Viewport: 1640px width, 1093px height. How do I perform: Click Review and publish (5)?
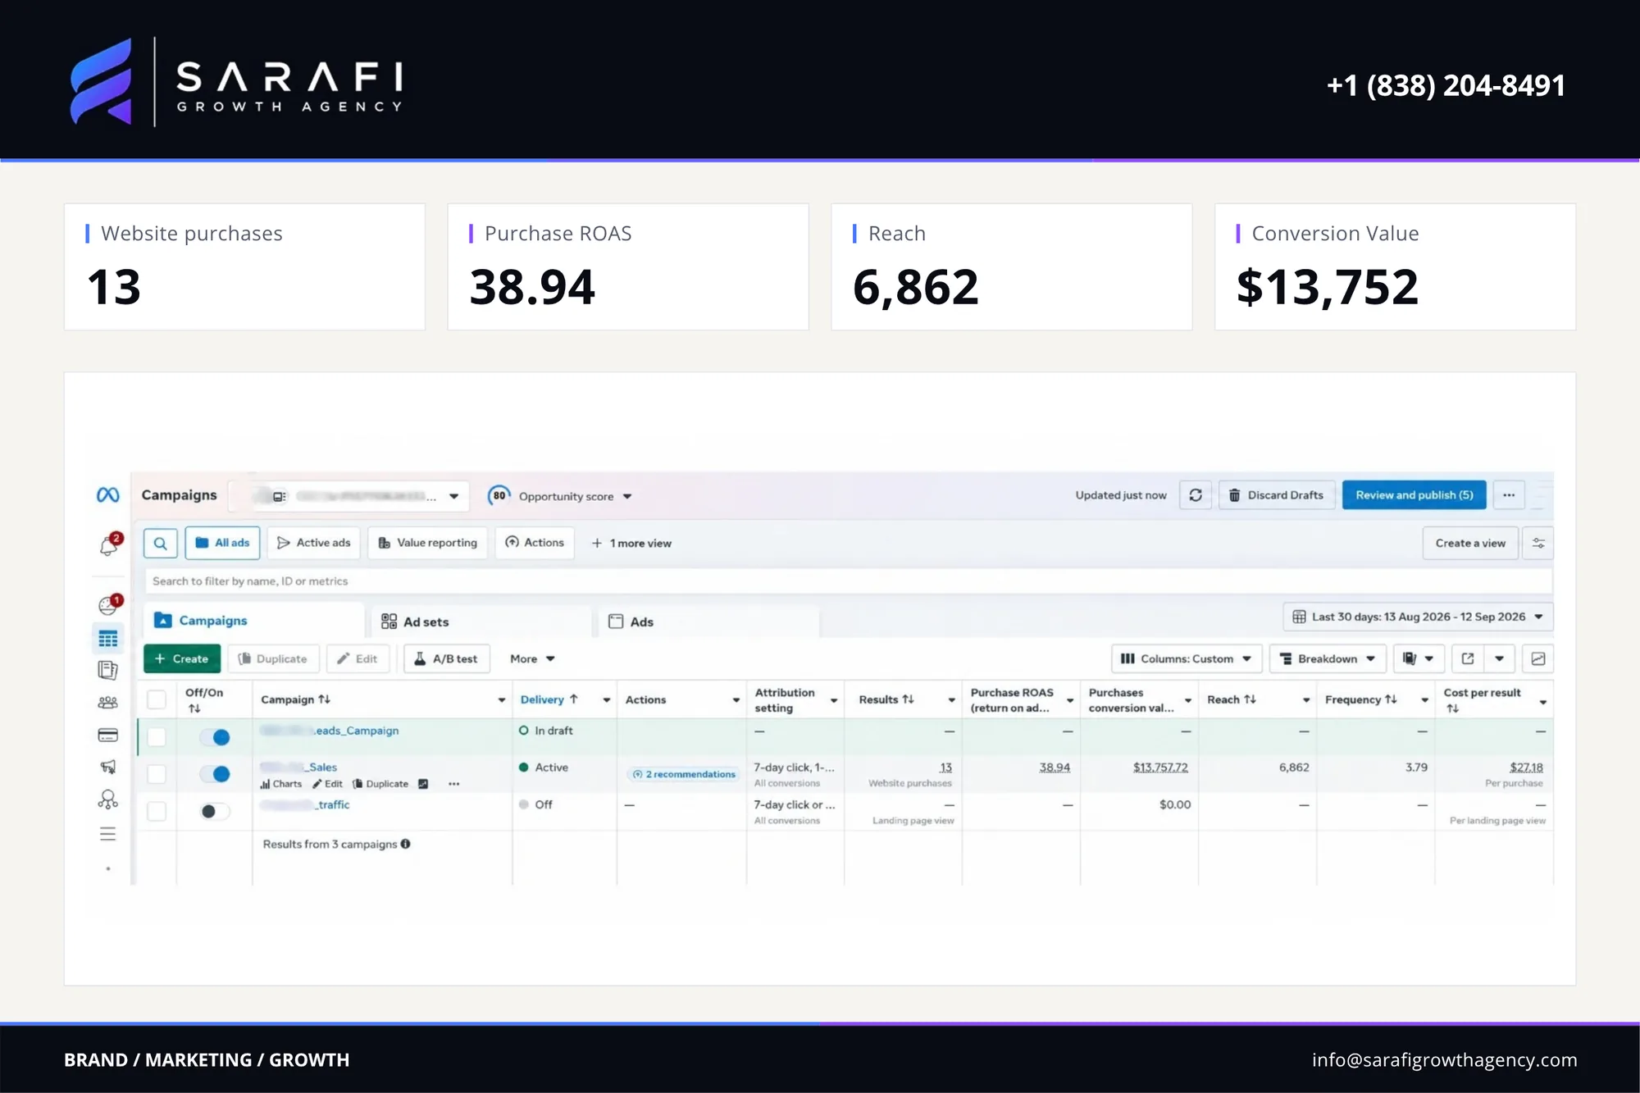1414,495
